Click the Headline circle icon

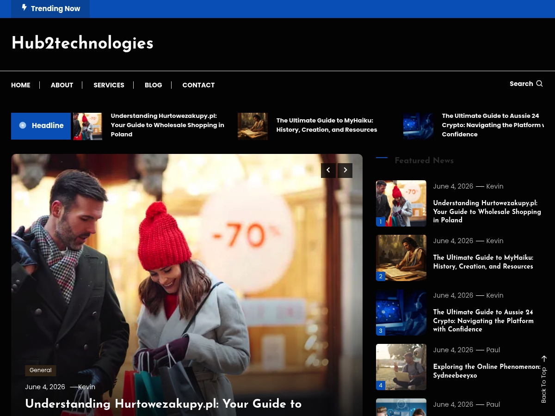click(x=23, y=125)
